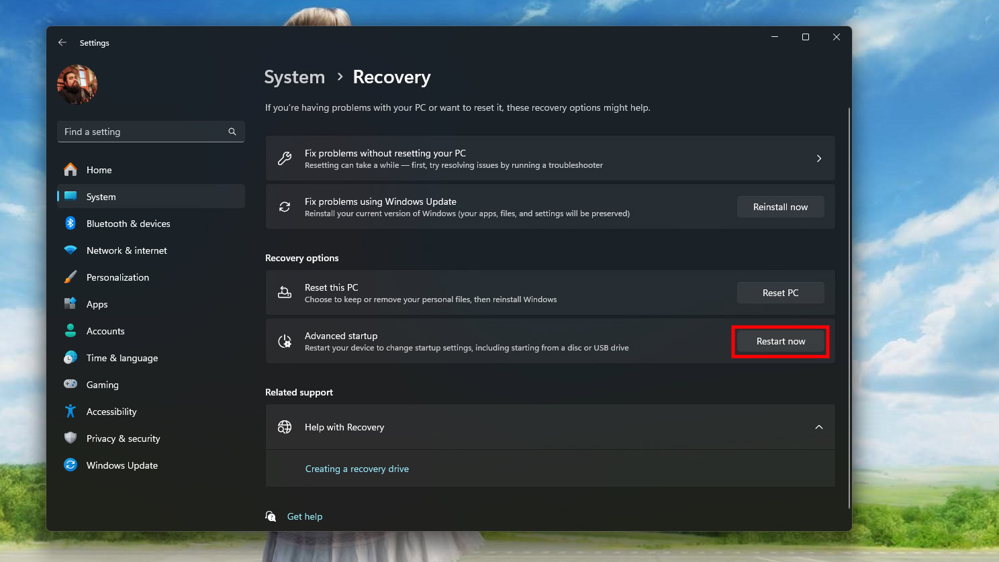This screenshot has width=999, height=562.
Task: Click the Network wifi icon in sidebar
Action: [70, 250]
